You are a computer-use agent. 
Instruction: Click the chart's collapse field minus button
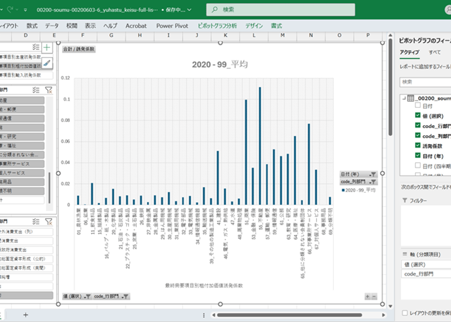[x=374, y=297]
